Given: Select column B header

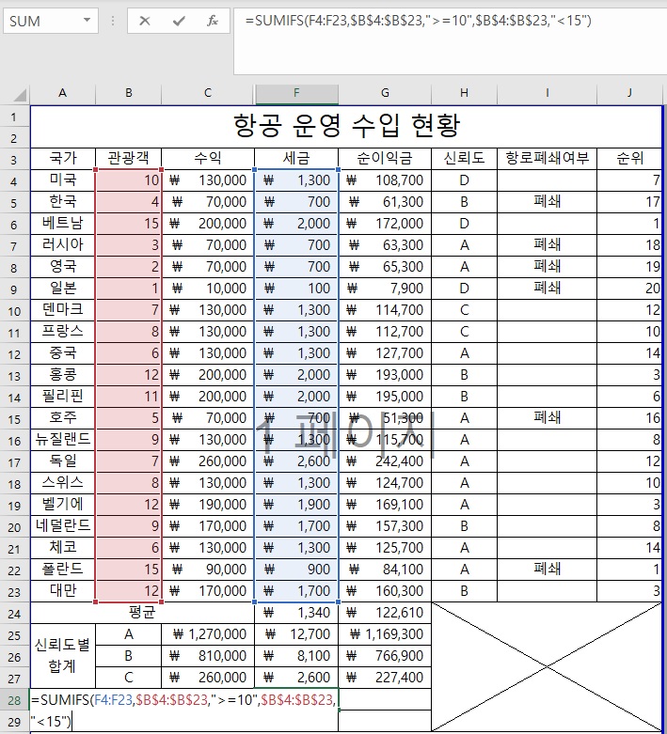Looking at the screenshot, I should (x=129, y=93).
